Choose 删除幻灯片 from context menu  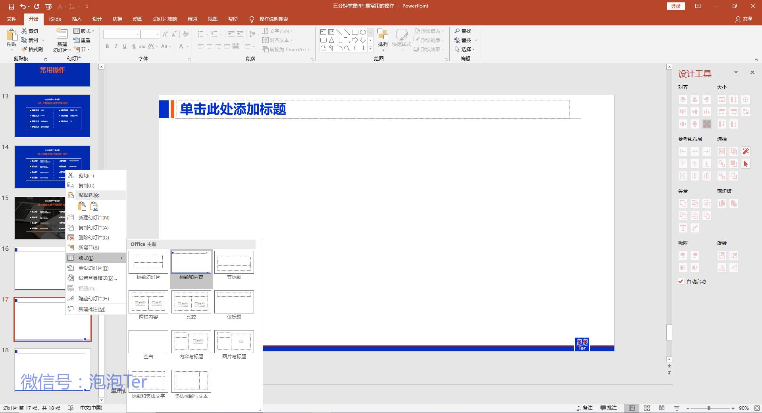click(96, 238)
